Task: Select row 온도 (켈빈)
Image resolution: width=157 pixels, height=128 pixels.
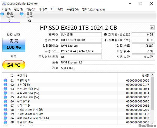Action: click(x=76, y=85)
